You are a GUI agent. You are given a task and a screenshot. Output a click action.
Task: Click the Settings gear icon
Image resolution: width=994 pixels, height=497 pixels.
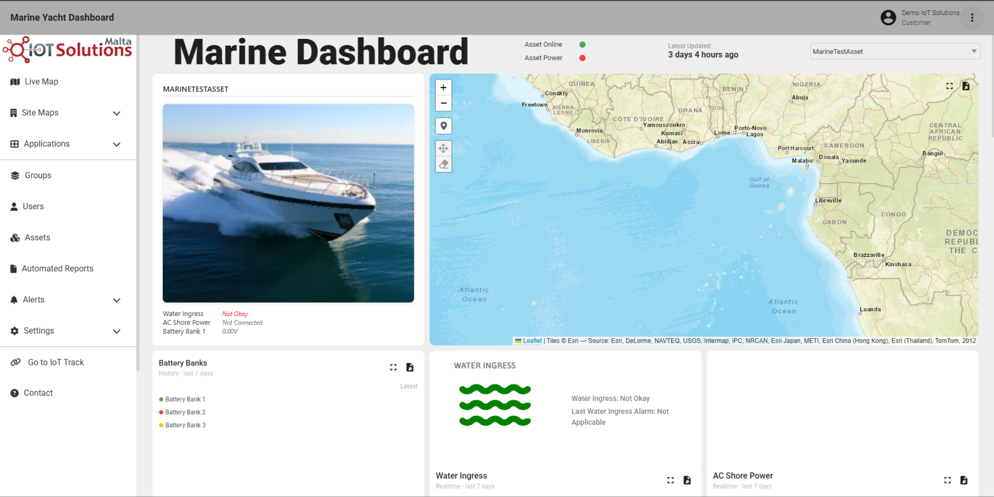tap(15, 331)
